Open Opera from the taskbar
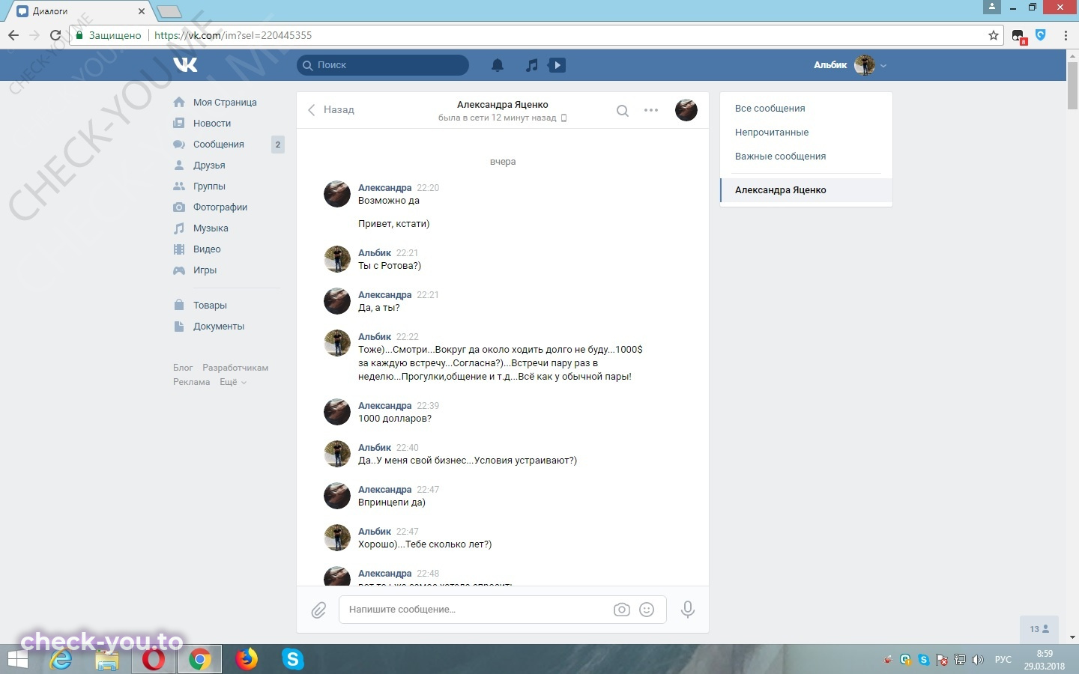The width and height of the screenshot is (1079, 674). (x=154, y=659)
